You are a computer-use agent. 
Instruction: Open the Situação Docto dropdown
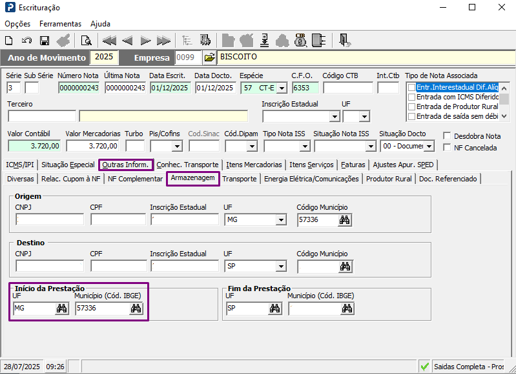coord(429,147)
